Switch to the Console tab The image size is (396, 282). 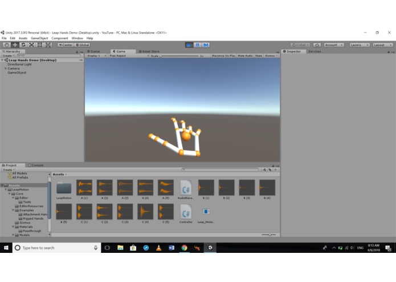(x=36, y=165)
